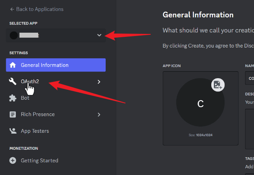Image resolution: width=254 pixels, height=175 pixels.
Task: Click the back arrow beside Back to Applications
Action: (12, 9)
